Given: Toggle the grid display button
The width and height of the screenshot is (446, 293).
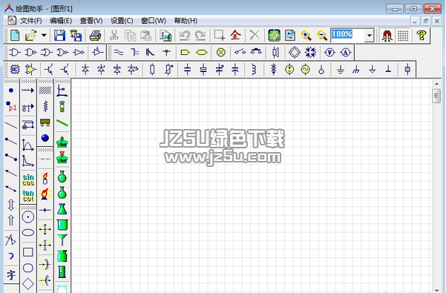Looking at the screenshot, I should (403, 36).
